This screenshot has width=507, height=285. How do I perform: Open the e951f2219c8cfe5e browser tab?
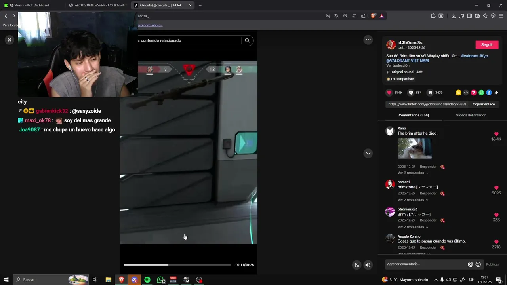coord(97,5)
